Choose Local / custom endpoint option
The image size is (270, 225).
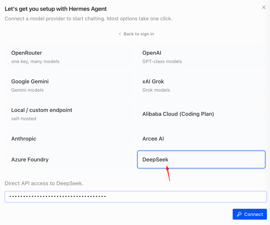[70, 114]
